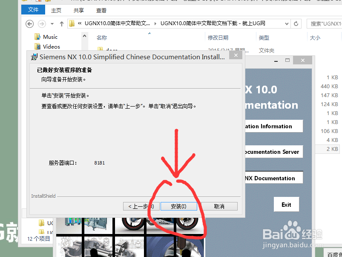Click the Explorer forward arrow
Viewport: 342px width, 257px height.
point(42,23)
